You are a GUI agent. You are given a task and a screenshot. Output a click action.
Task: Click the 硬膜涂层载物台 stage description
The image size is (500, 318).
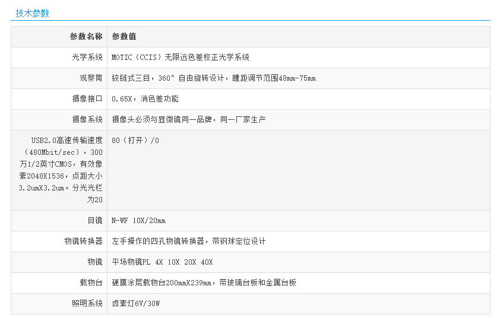click(204, 283)
